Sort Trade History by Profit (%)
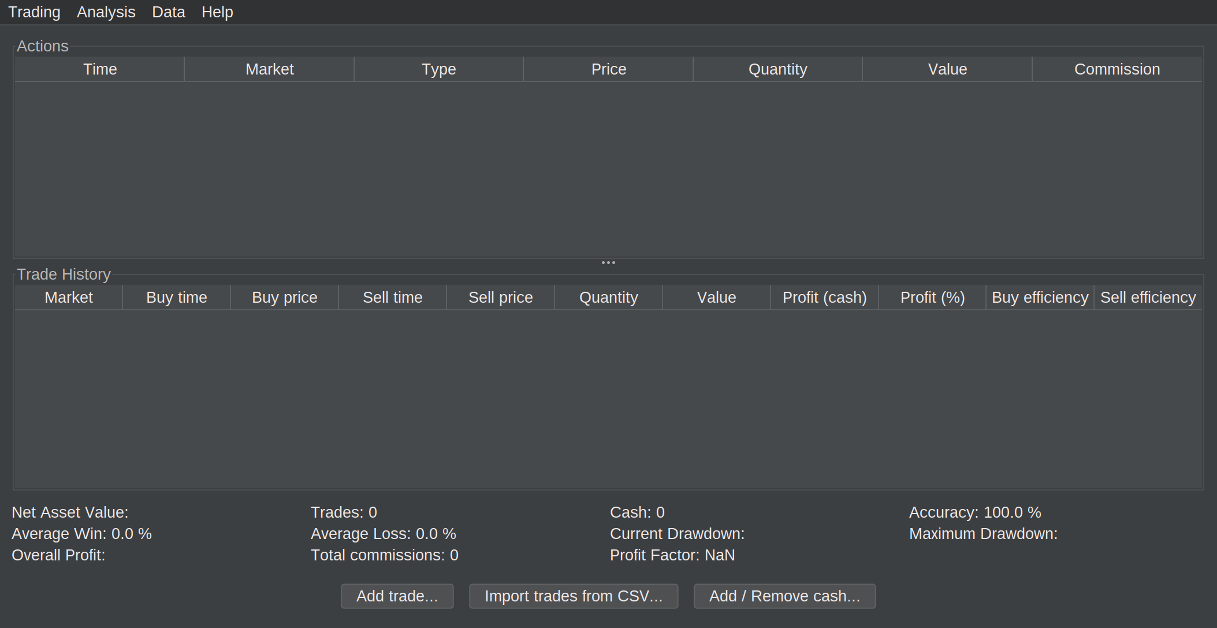 [x=933, y=298]
